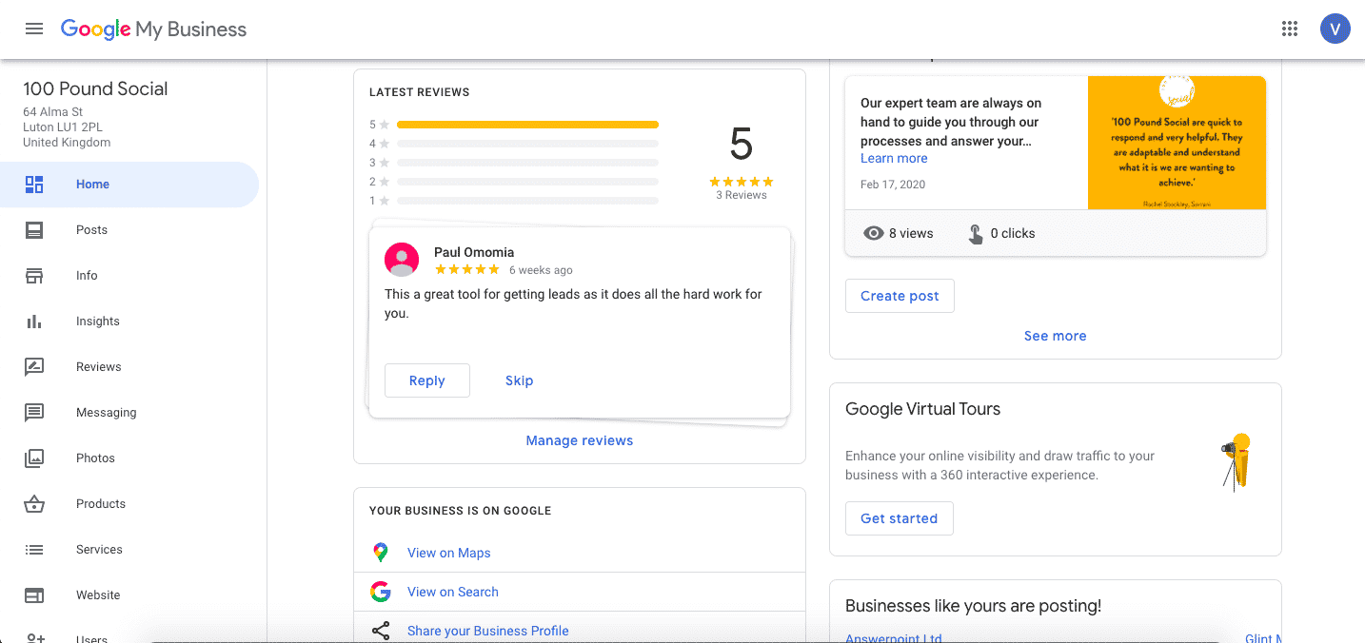Image resolution: width=1365 pixels, height=643 pixels.
Task: Click the Paul Omomia reviewer name
Action: pyautogui.click(x=474, y=252)
